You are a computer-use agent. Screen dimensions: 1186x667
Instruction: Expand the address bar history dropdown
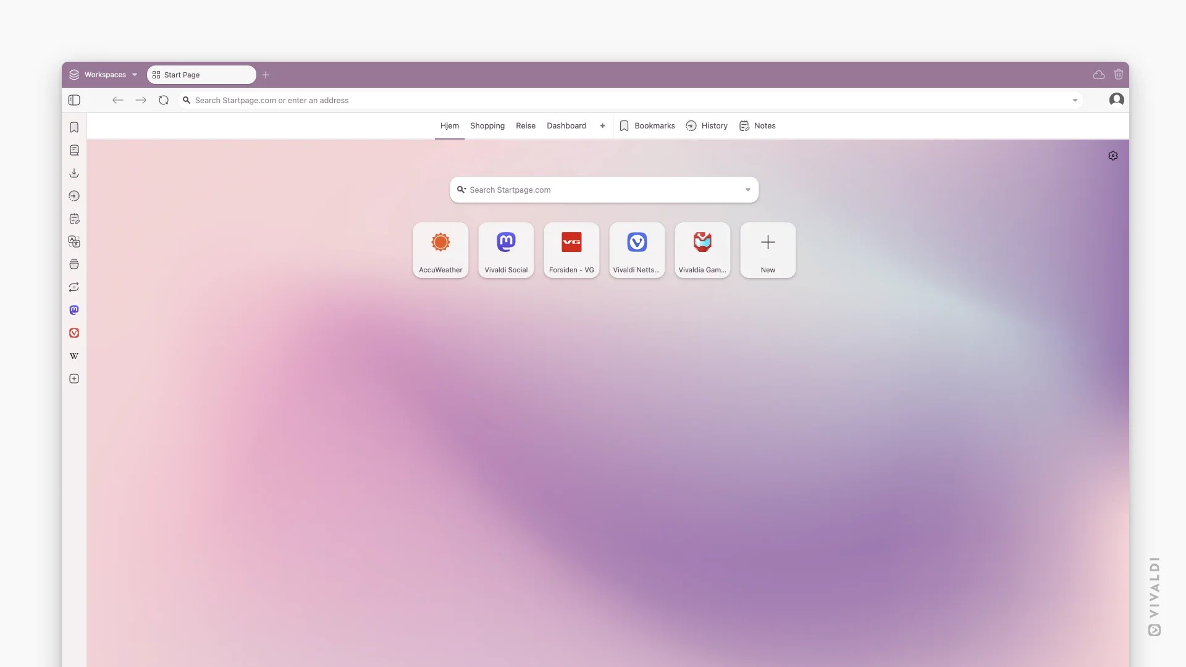1075,100
